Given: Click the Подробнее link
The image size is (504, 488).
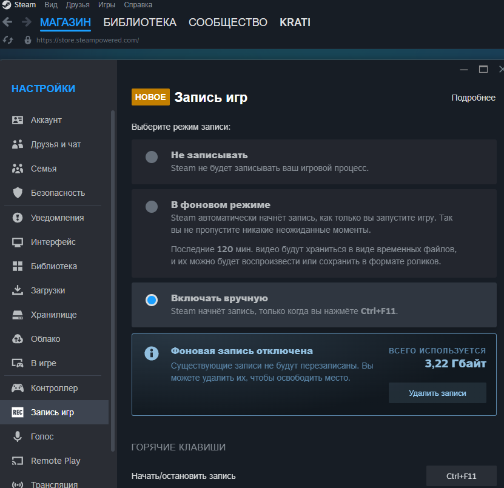Looking at the screenshot, I should (x=473, y=98).
